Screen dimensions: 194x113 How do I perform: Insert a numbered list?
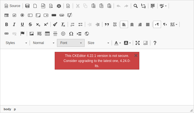point(72,24)
